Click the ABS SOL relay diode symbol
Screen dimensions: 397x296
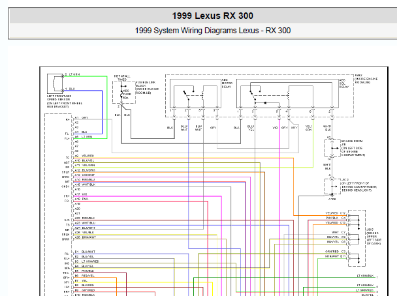(x=265, y=103)
